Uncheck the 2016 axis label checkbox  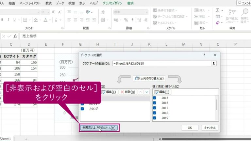(x=155, y=103)
